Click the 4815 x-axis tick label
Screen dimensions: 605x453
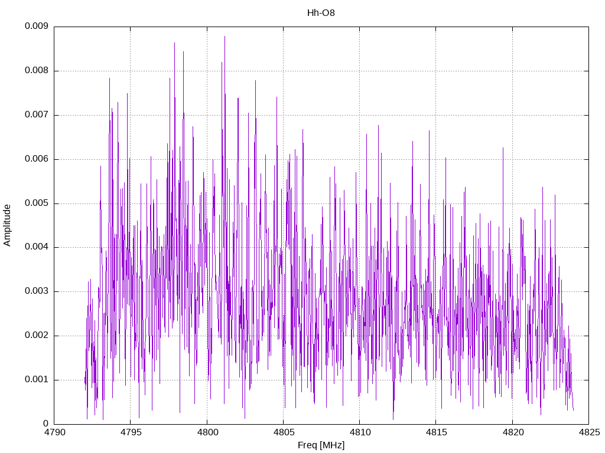pyautogui.click(x=436, y=432)
